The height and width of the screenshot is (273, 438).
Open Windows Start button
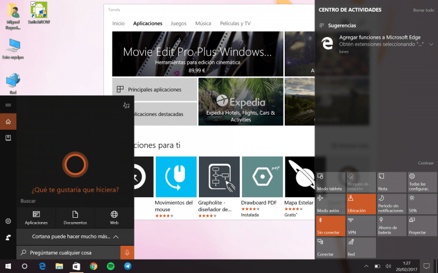pos(8,266)
